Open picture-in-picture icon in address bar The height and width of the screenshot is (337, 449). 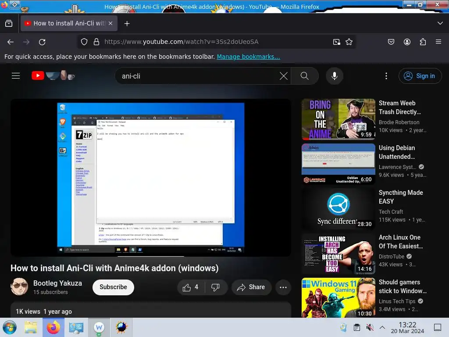tap(336, 42)
